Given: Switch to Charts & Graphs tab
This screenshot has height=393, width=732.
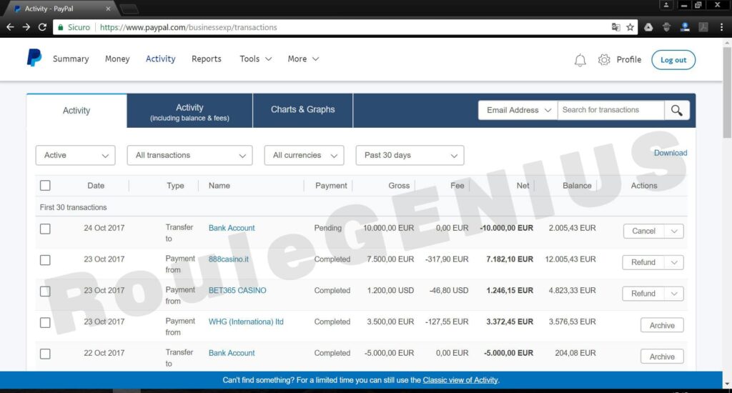Looking at the screenshot, I should click(x=302, y=110).
